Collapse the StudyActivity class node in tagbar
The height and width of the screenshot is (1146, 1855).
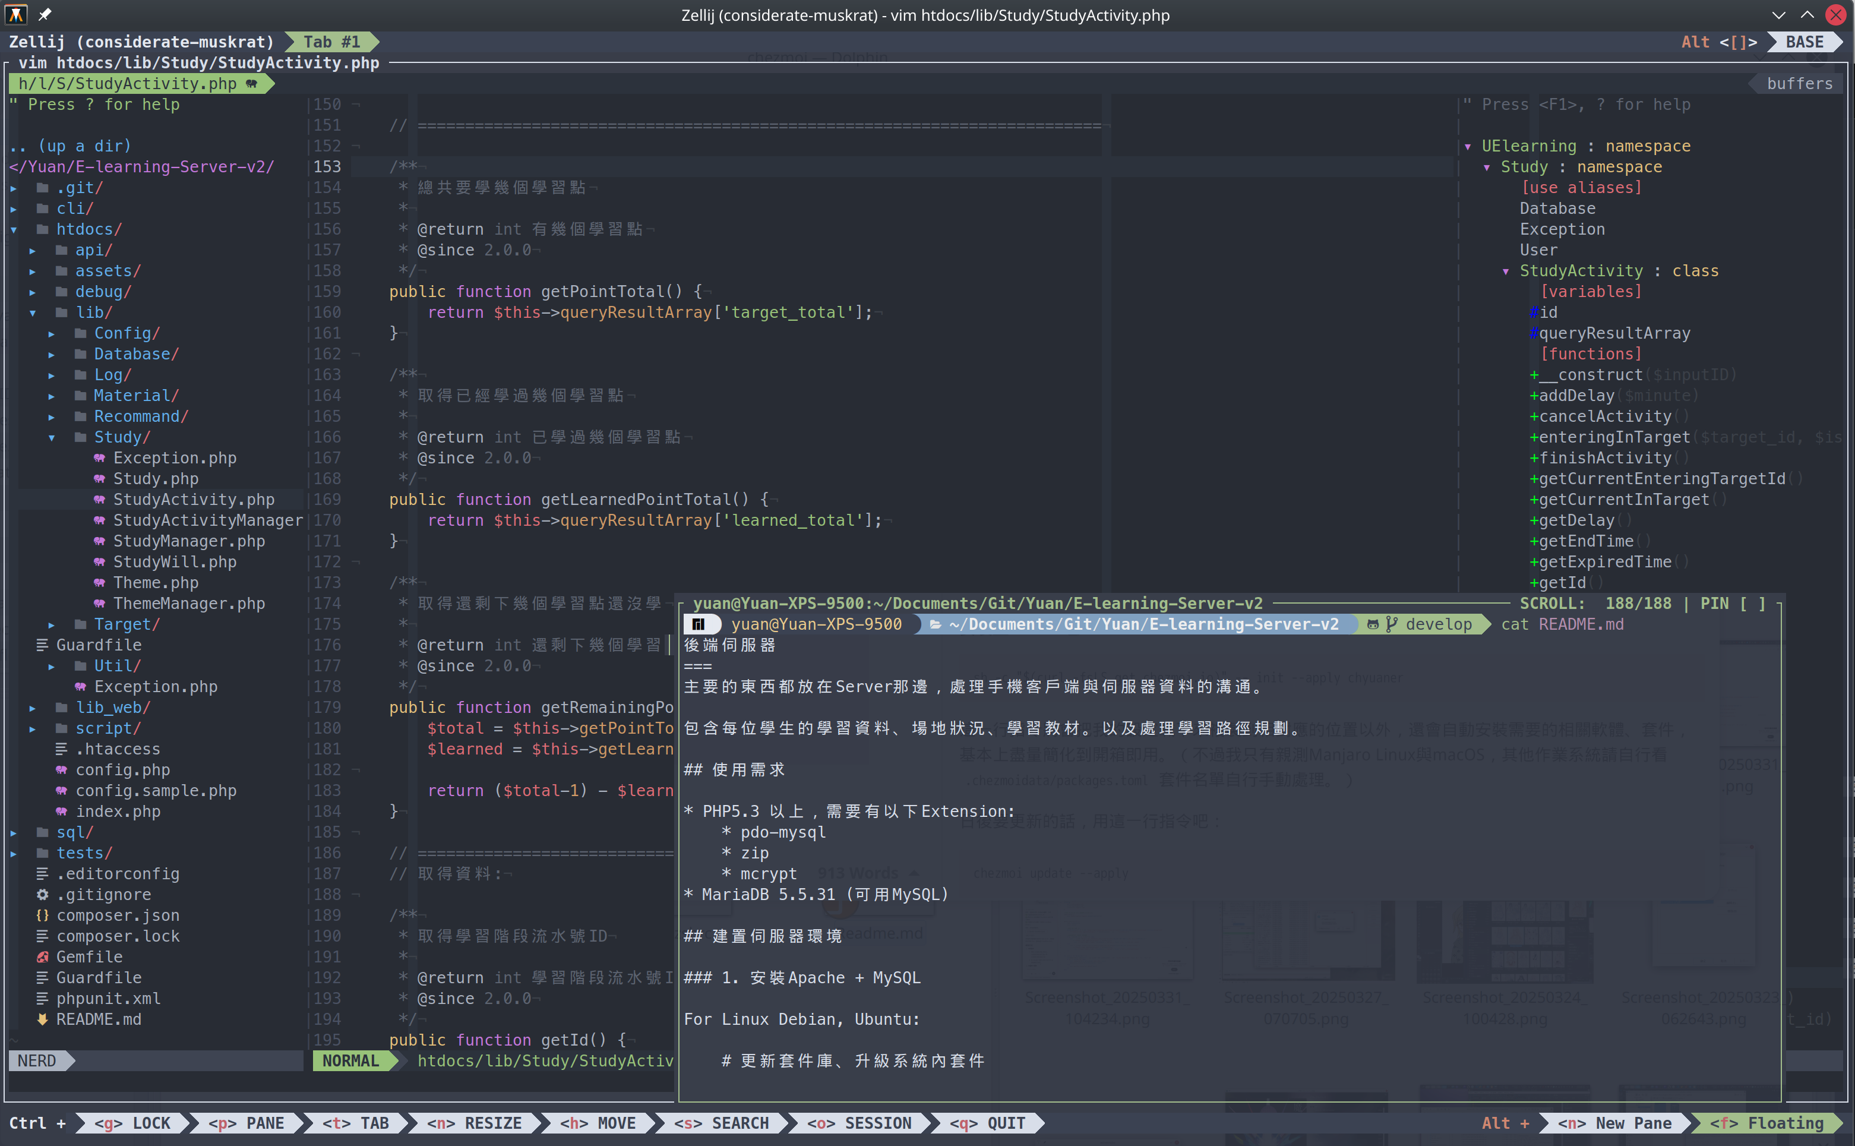click(x=1505, y=271)
